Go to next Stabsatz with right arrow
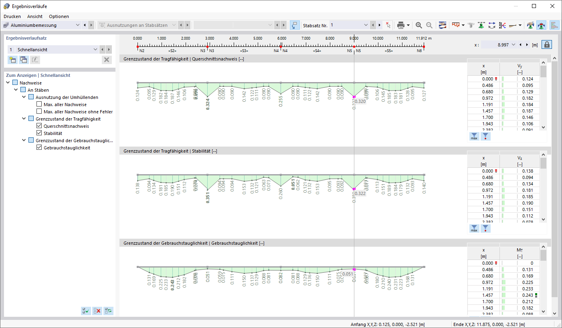This screenshot has width=562, height=328. click(379, 25)
